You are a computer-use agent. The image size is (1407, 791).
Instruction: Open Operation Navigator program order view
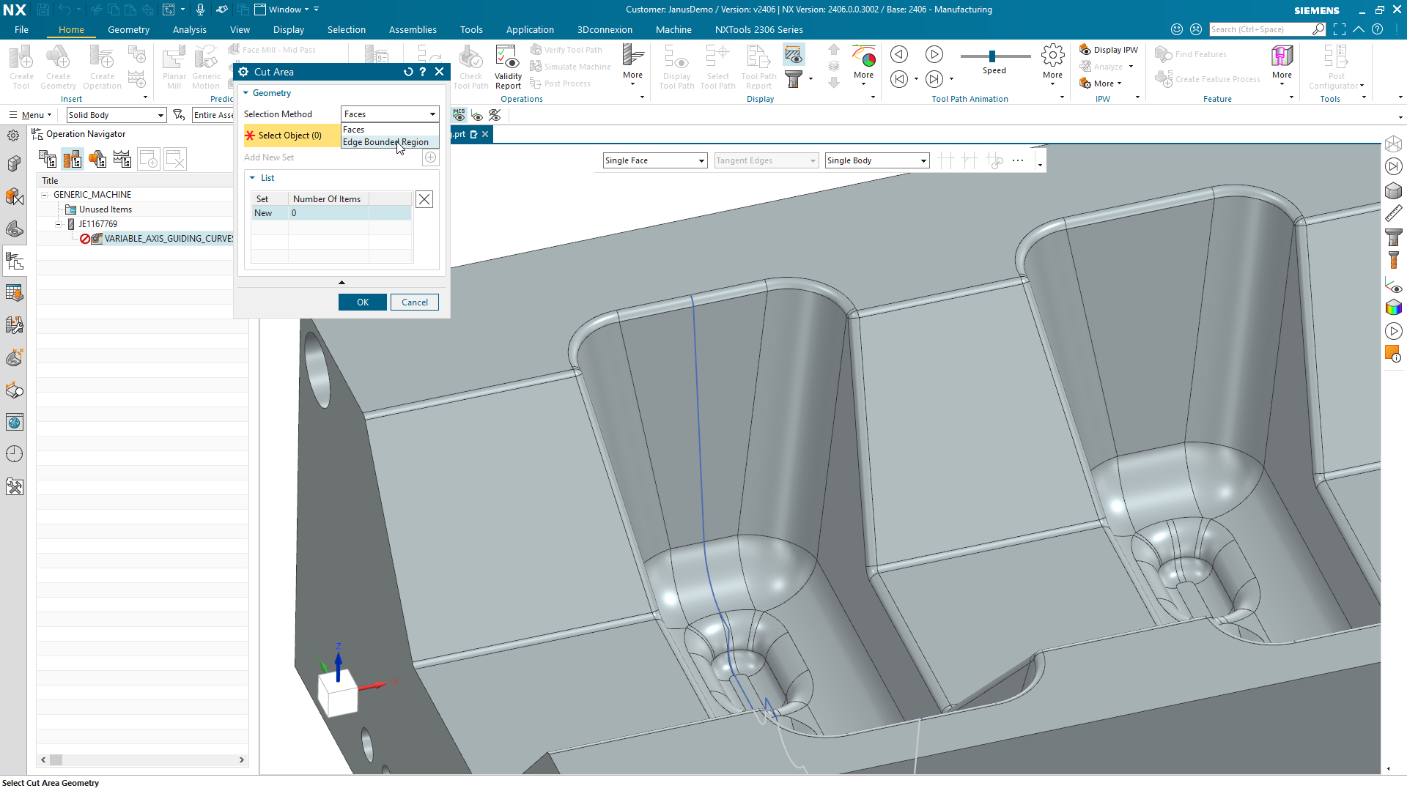[x=48, y=159]
